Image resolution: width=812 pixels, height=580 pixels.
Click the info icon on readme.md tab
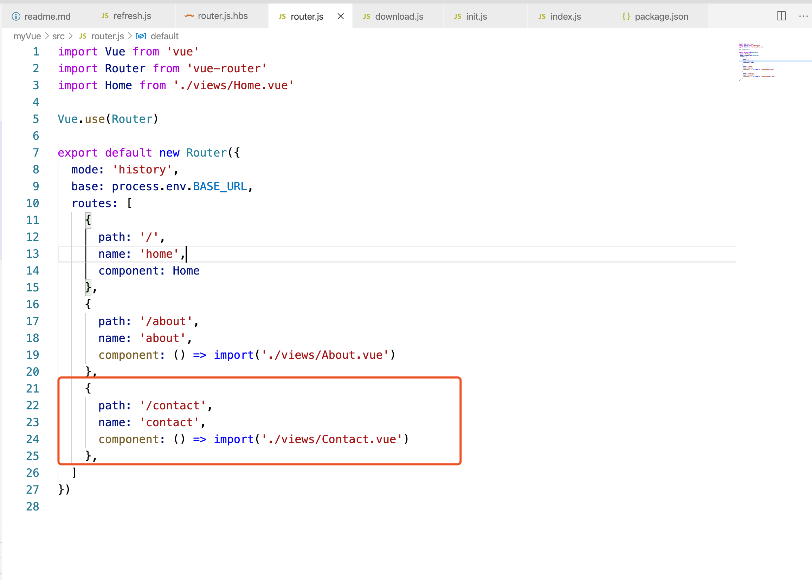tap(16, 17)
